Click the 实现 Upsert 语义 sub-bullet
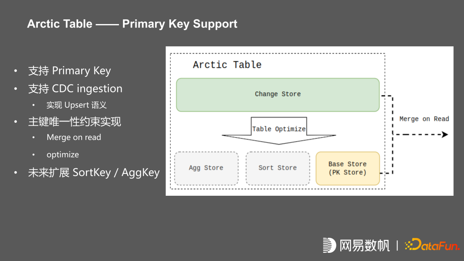The width and height of the screenshot is (464, 261). 76,105
